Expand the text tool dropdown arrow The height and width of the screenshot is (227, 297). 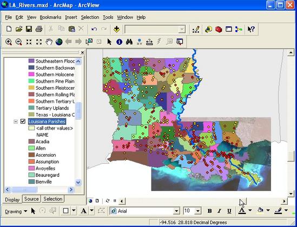click(x=91, y=211)
